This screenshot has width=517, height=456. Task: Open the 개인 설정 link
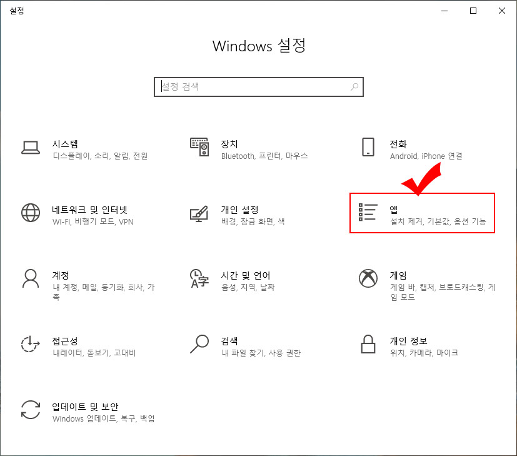click(x=239, y=210)
